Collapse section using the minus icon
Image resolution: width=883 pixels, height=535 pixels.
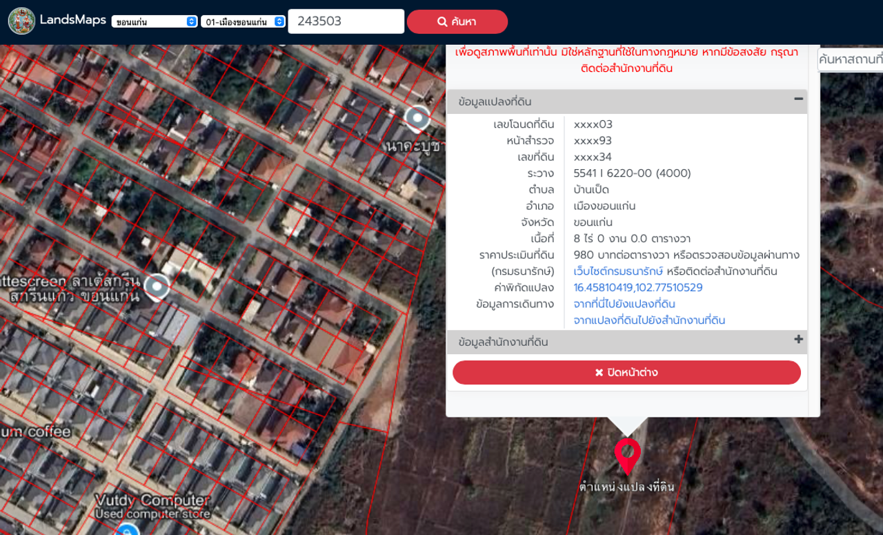click(x=798, y=99)
